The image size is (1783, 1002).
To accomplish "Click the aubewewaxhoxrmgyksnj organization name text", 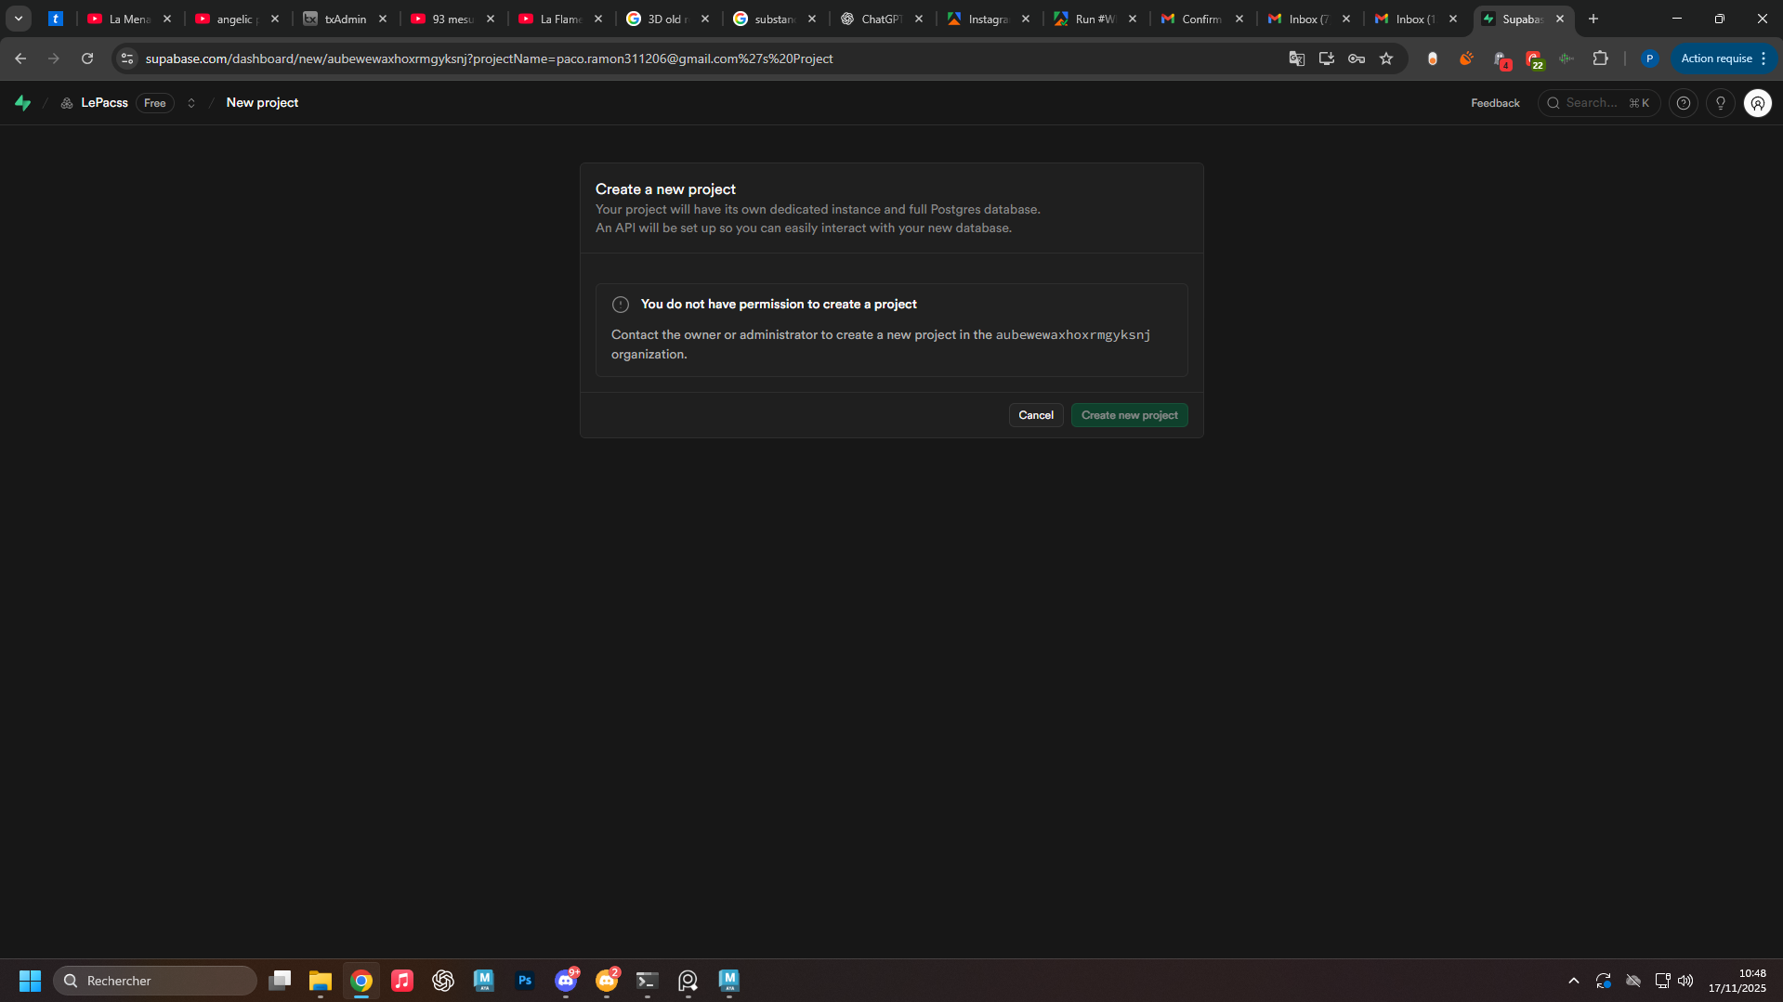I will (1073, 334).
